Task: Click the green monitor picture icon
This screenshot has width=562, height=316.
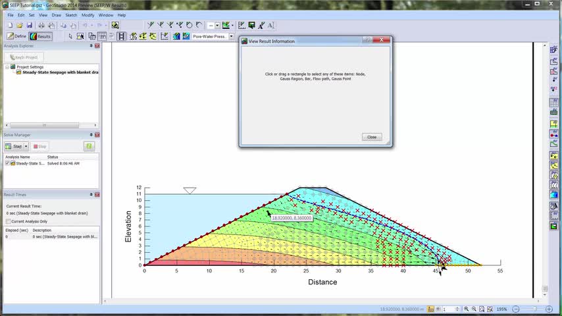Action: point(251,25)
